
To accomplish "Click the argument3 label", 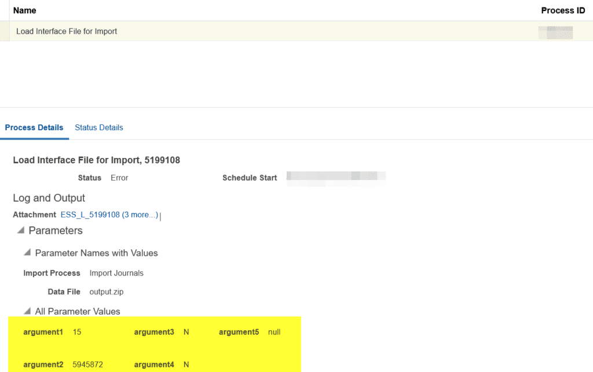I will [154, 332].
